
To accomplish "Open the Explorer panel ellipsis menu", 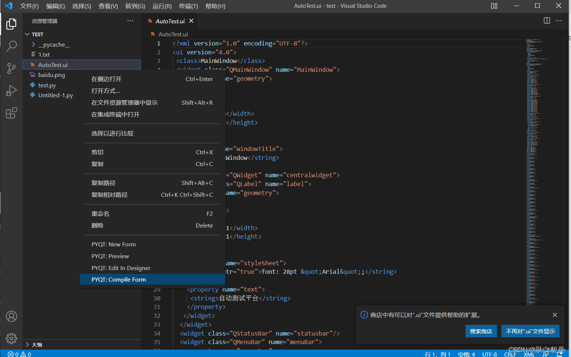I will point(130,21).
